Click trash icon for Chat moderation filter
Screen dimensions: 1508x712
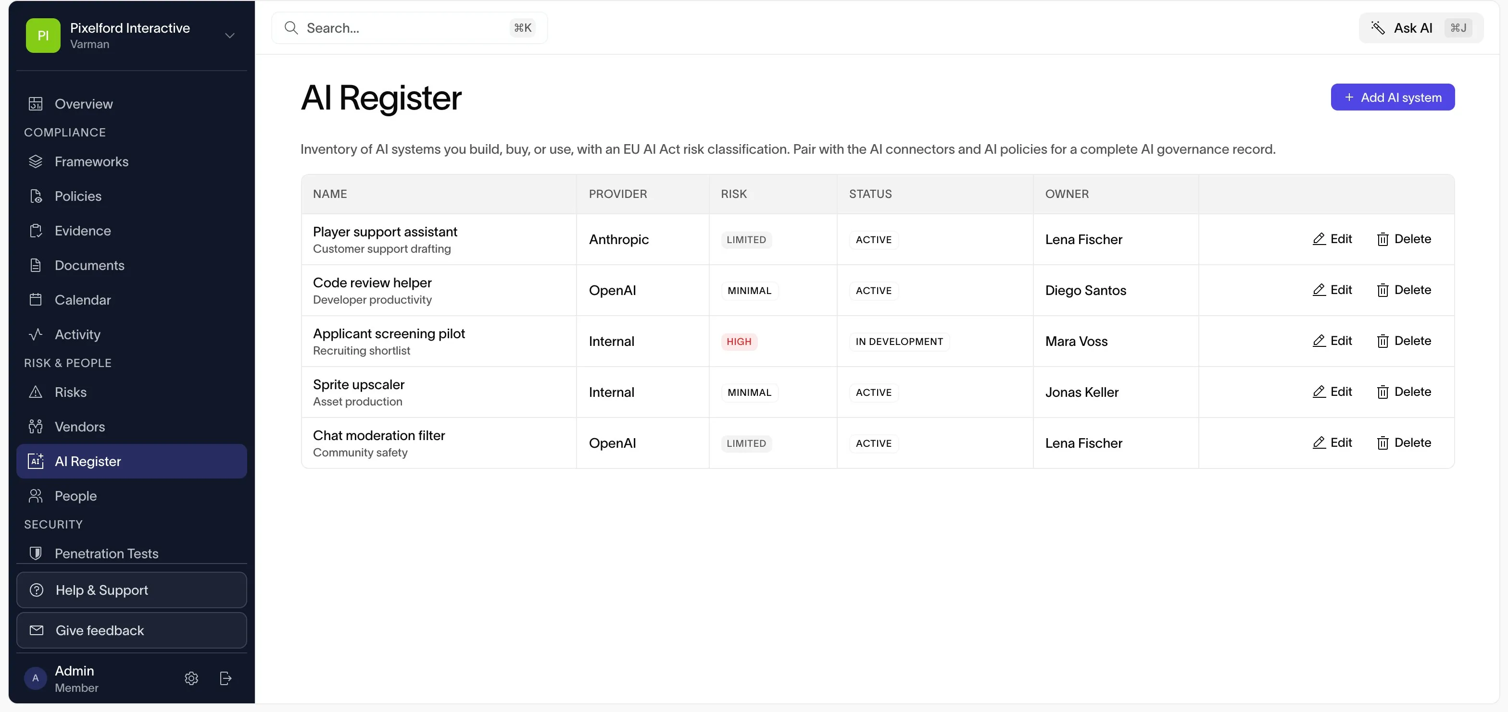point(1382,442)
